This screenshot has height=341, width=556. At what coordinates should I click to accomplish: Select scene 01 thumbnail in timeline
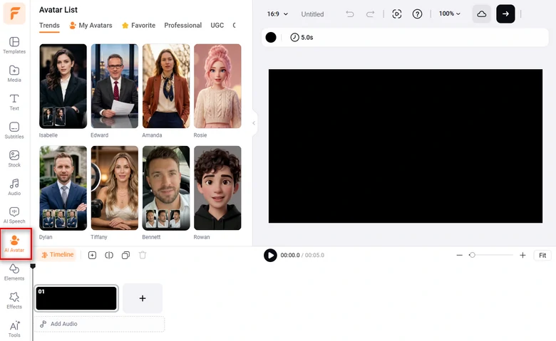(76, 298)
